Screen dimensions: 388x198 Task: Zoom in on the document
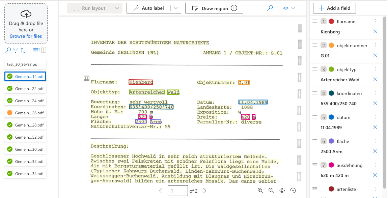pyautogui.click(x=260, y=191)
